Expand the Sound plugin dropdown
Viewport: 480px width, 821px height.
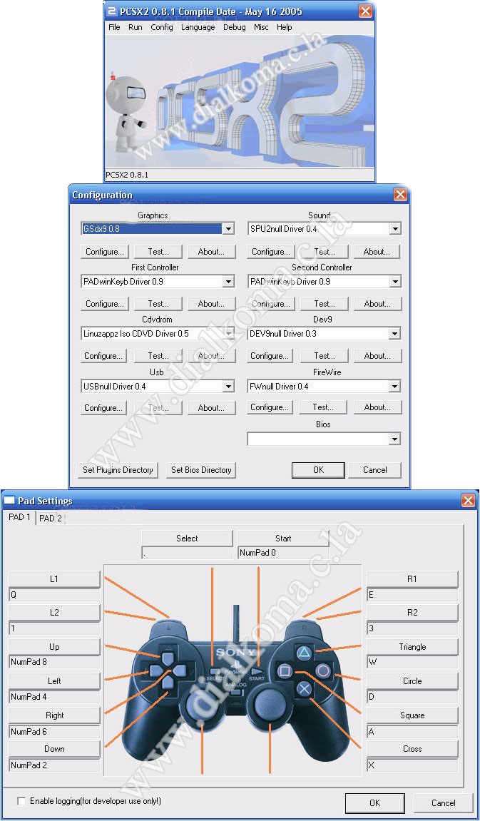395,229
